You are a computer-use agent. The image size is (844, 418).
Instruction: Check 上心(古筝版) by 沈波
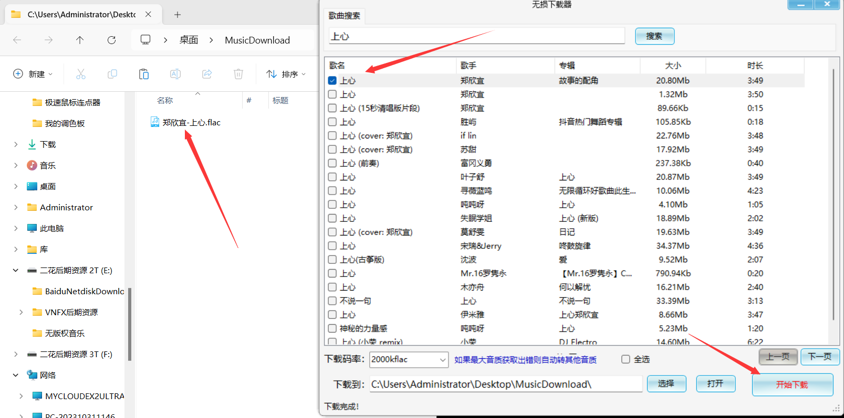click(332, 260)
